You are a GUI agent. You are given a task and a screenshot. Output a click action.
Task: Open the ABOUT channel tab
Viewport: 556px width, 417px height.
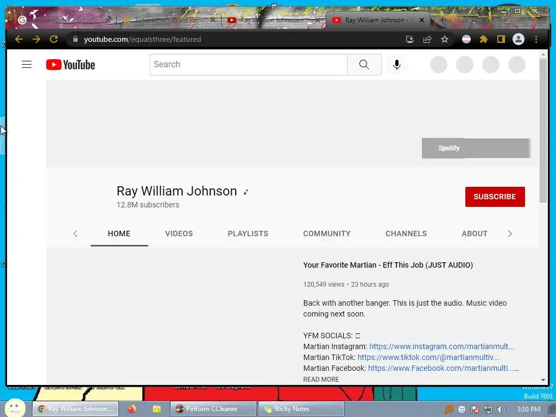[x=475, y=233]
